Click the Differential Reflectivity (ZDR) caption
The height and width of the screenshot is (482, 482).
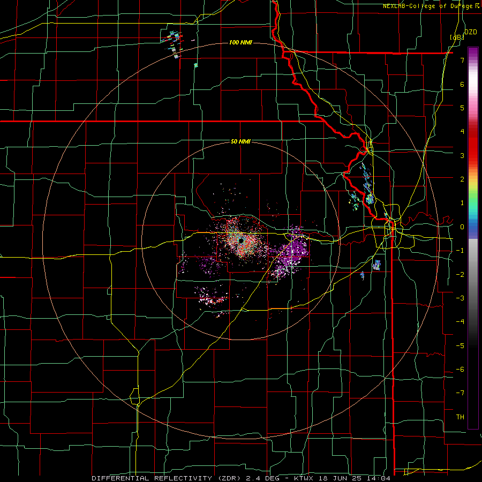pyautogui.click(x=242, y=478)
